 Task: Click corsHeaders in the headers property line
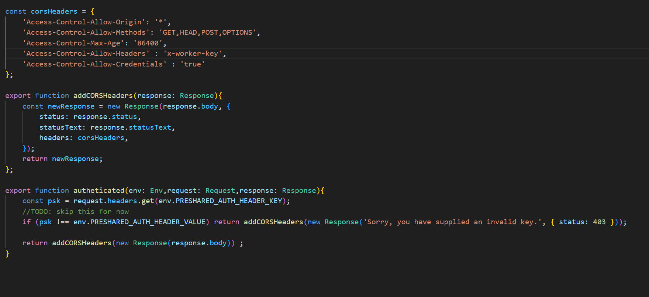(101, 138)
